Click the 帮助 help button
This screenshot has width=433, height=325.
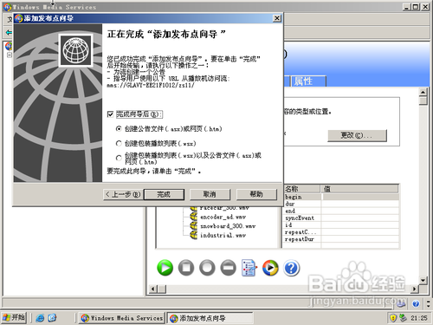(x=256, y=194)
